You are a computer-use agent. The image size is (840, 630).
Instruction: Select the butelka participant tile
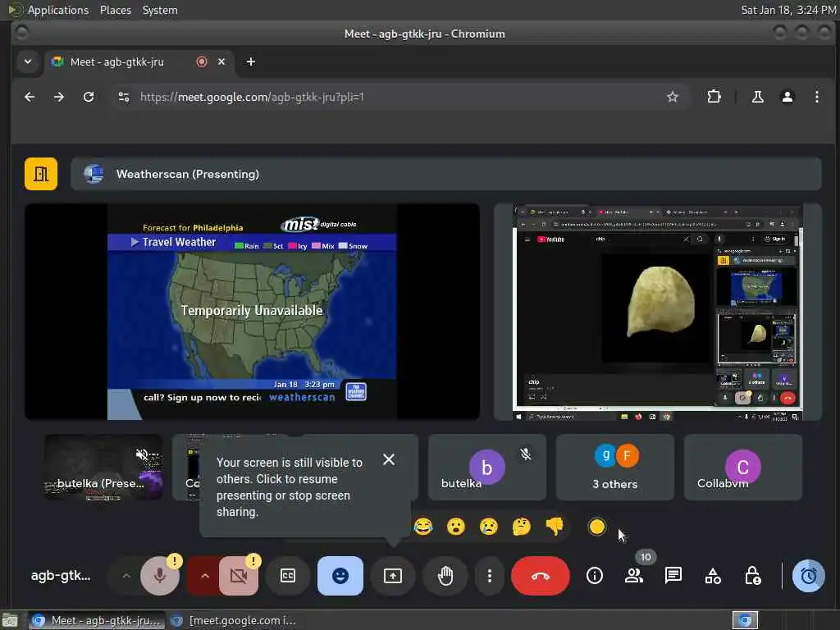pyautogui.click(x=487, y=467)
